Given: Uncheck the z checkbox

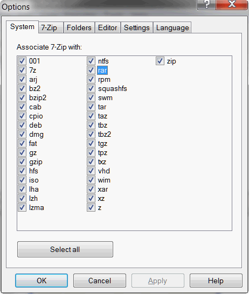Looking at the screenshot, I should (91, 207).
